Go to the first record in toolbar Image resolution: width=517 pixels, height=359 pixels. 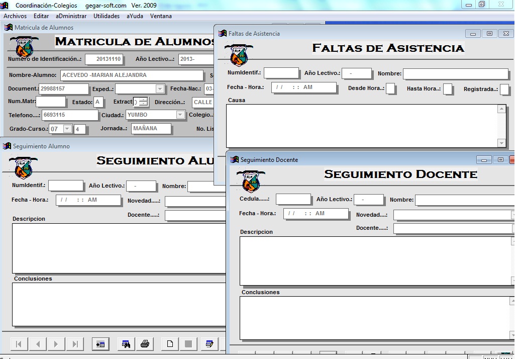click(x=19, y=344)
